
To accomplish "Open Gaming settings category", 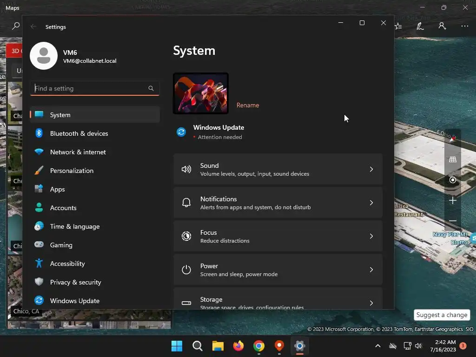I will [95, 245].
